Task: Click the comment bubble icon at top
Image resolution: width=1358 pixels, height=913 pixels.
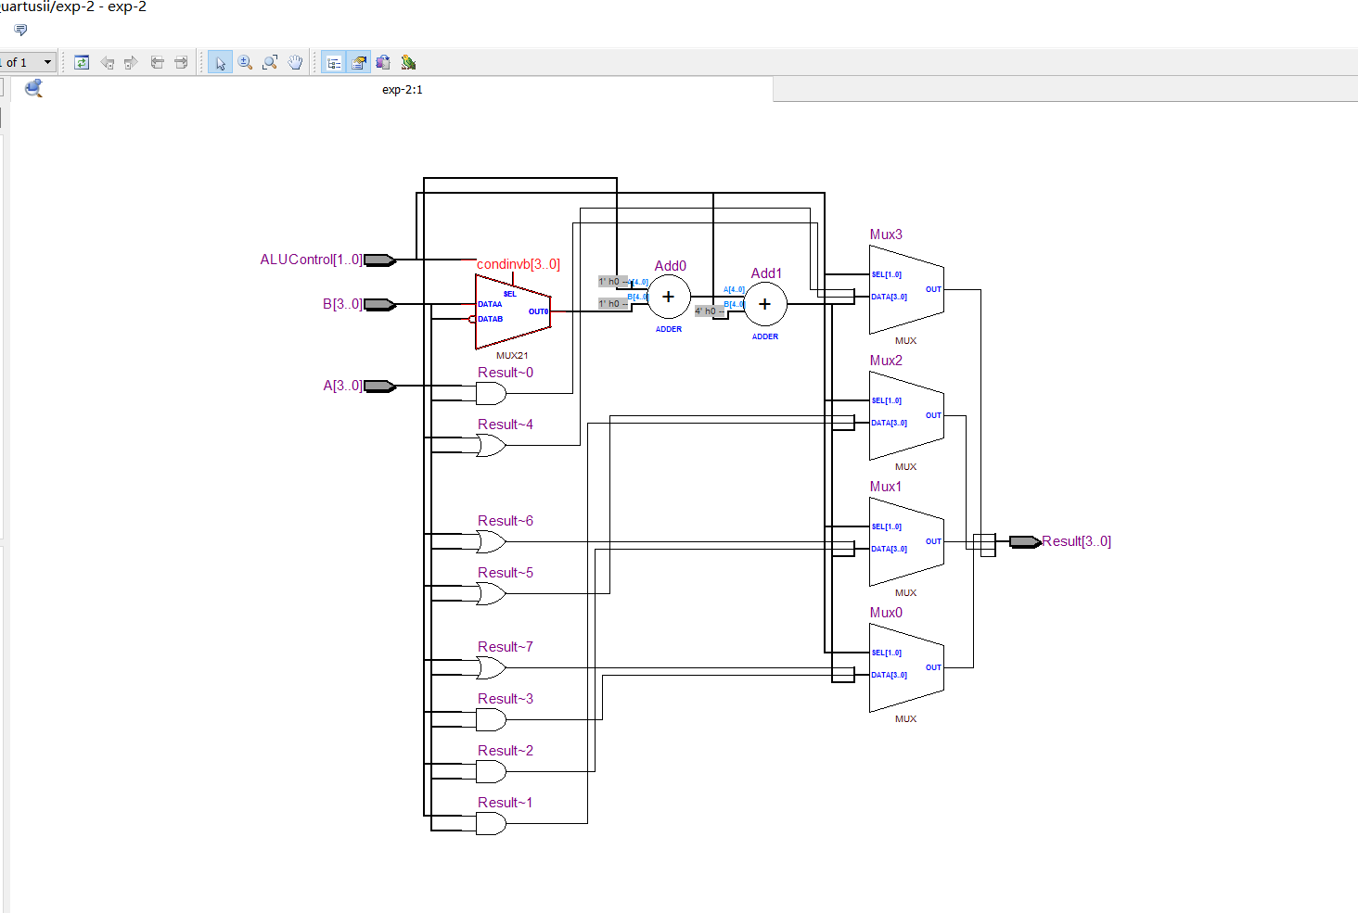Action: click(x=20, y=30)
